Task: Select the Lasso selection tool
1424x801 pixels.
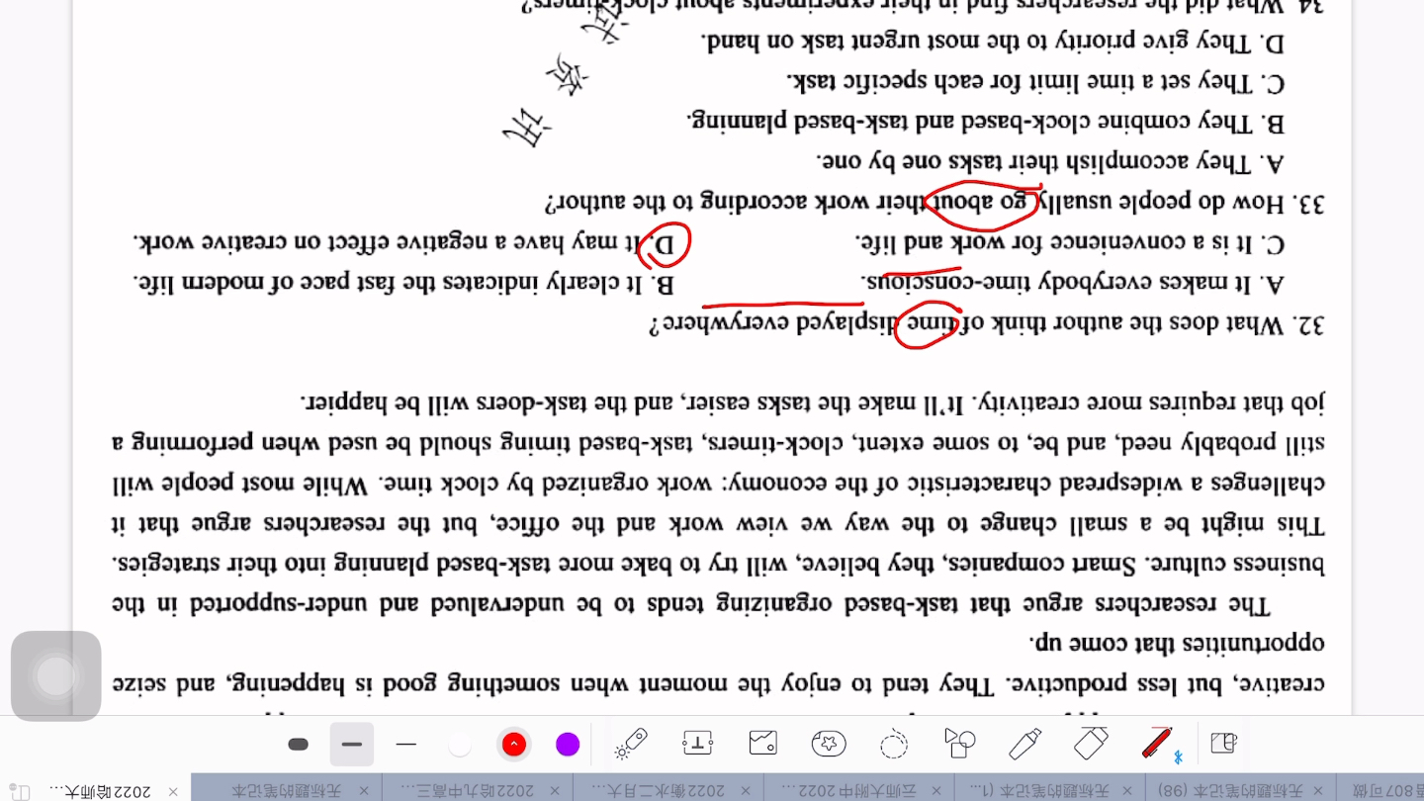Action: (x=894, y=744)
